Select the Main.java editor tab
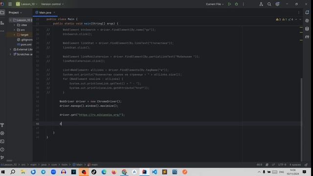This screenshot has width=313, height=176. pyautogui.click(x=45, y=13)
